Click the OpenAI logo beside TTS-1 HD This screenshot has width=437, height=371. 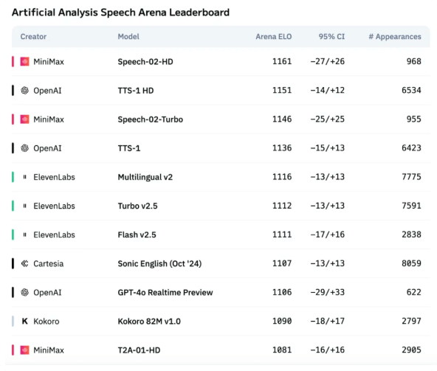(x=24, y=91)
